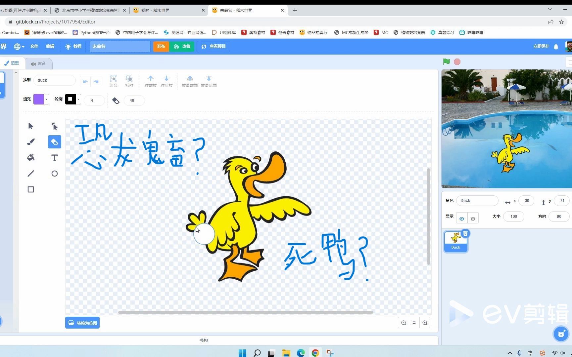Screen dimensions: 572x357
Task: Open the fill color dropdown
Action: pyautogui.click(x=47, y=99)
